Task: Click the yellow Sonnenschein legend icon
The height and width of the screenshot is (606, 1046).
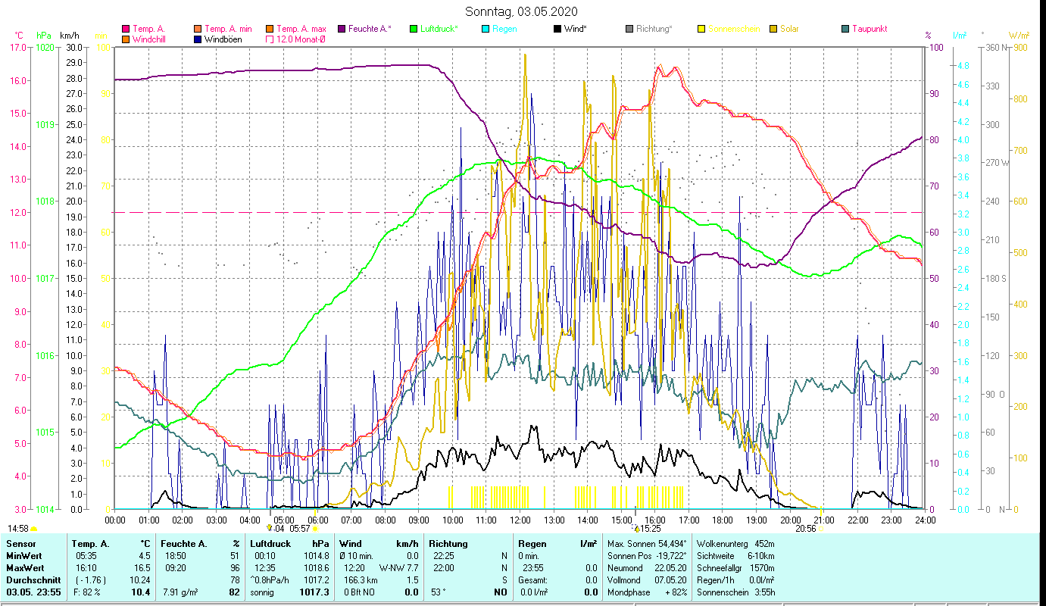Action: (701, 29)
